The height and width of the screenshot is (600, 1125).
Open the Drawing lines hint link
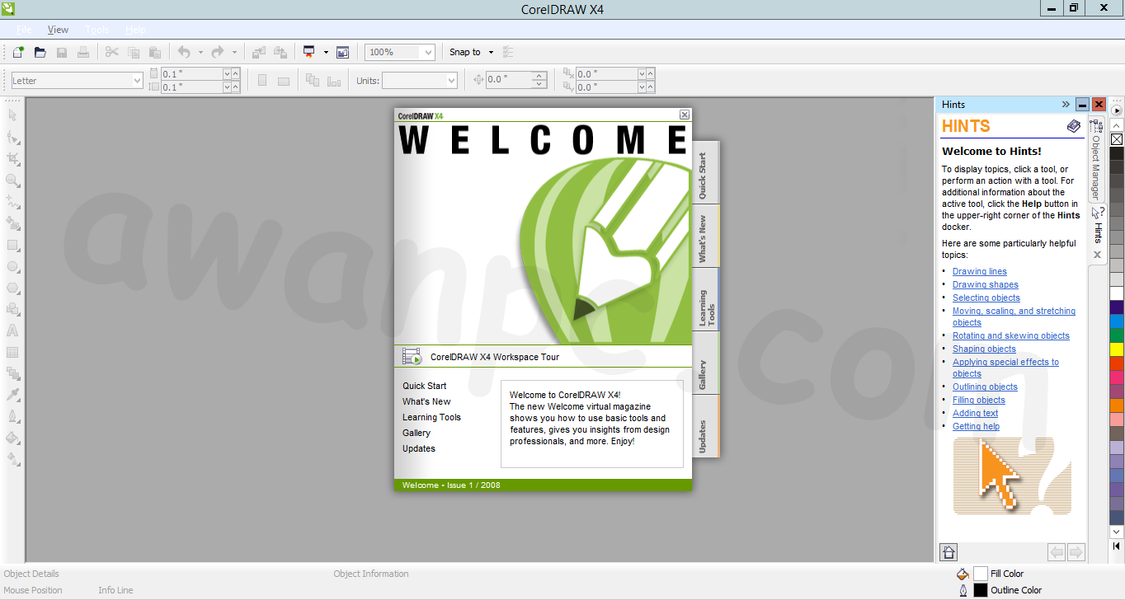pyautogui.click(x=979, y=271)
